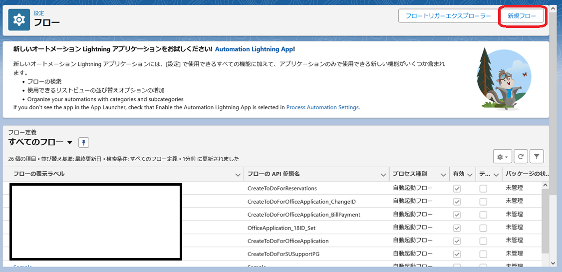Open 有効 column chevron menu
Viewport: 562px width, 272px height.
(x=470, y=175)
